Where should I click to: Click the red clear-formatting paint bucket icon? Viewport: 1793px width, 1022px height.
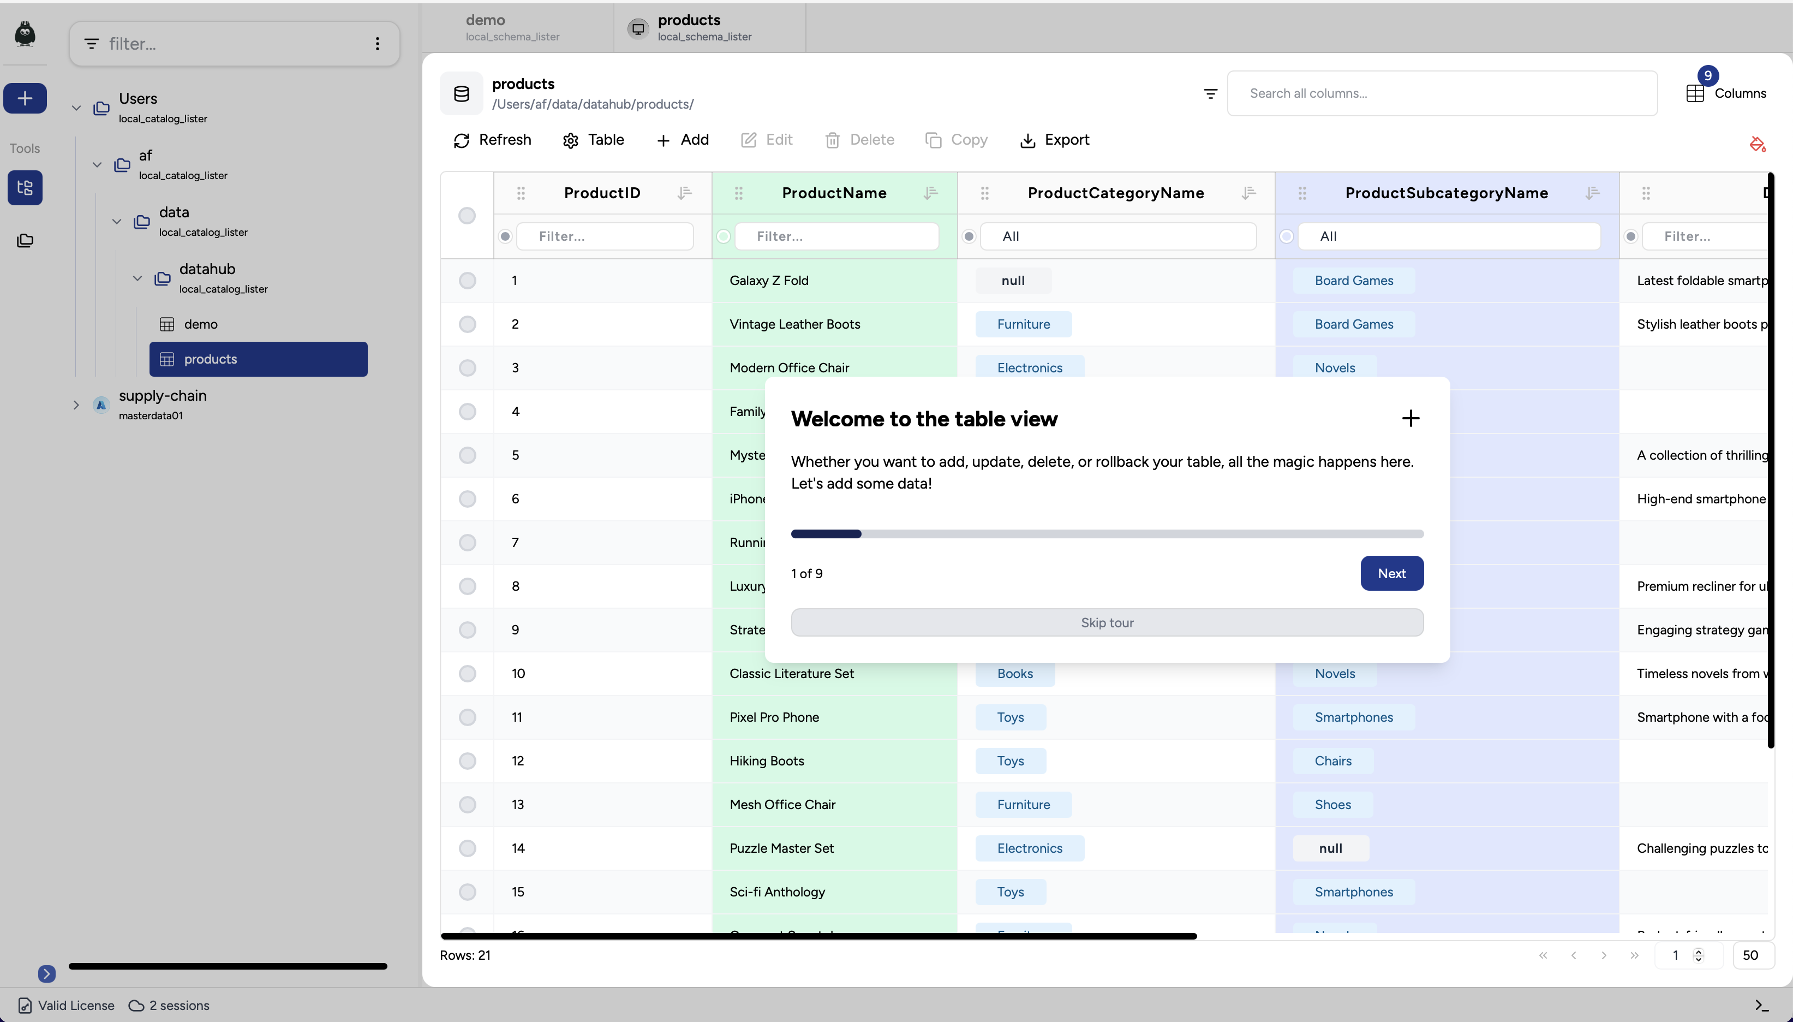coord(1756,144)
